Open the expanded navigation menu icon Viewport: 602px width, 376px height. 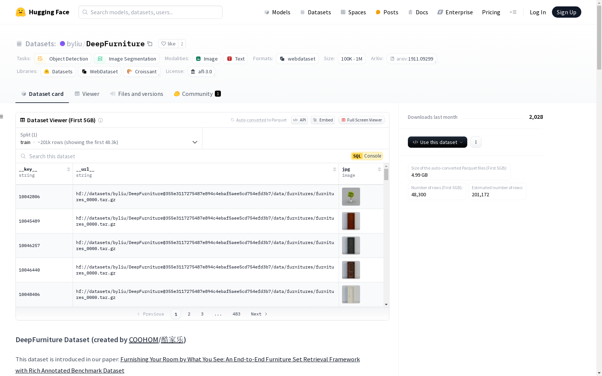click(x=513, y=12)
